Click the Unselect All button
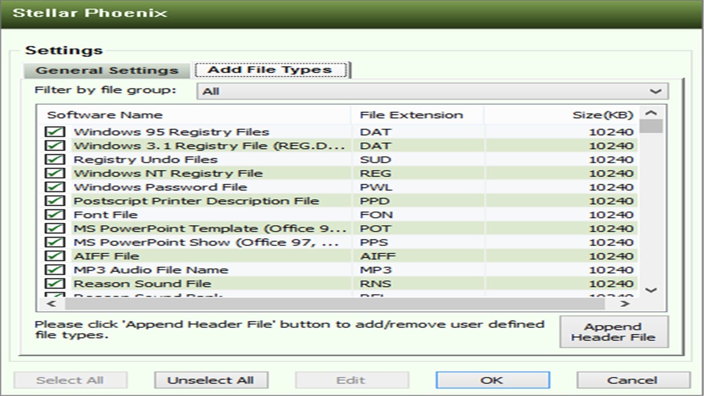 coord(212,380)
